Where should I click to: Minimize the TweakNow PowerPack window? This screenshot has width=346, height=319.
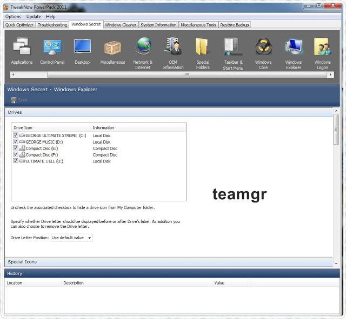point(309,6)
